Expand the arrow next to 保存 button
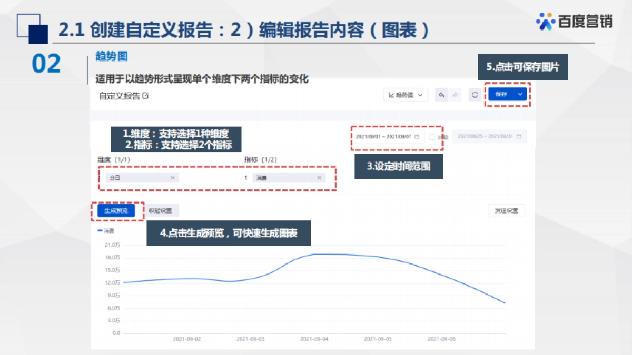The height and width of the screenshot is (355, 632). tap(520, 95)
